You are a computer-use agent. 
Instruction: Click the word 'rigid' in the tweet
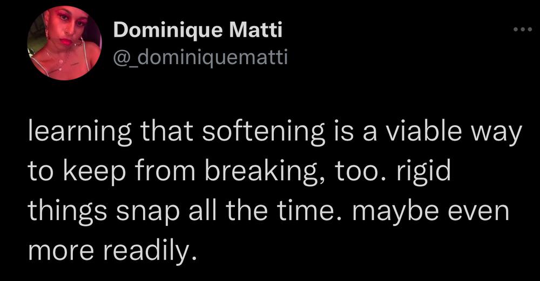[423, 173]
